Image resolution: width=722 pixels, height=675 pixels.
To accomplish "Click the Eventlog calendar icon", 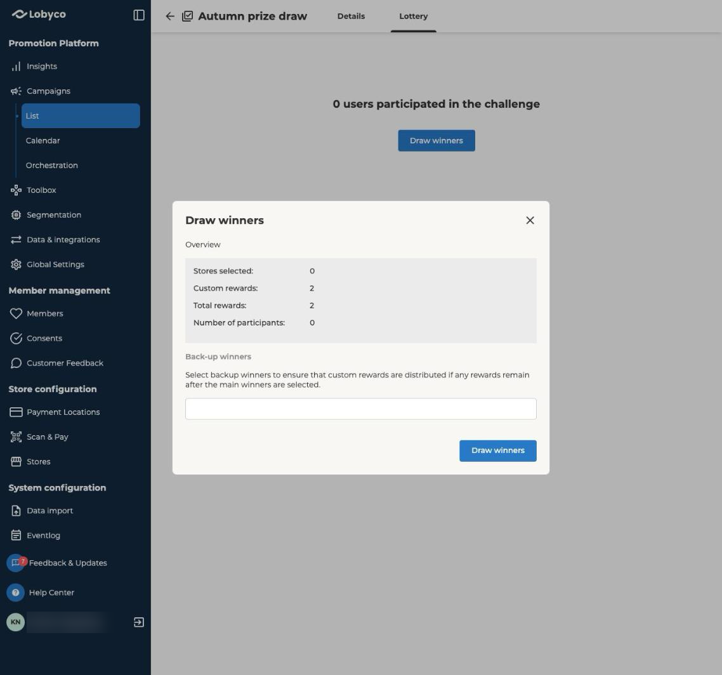I will pyautogui.click(x=16, y=535).
